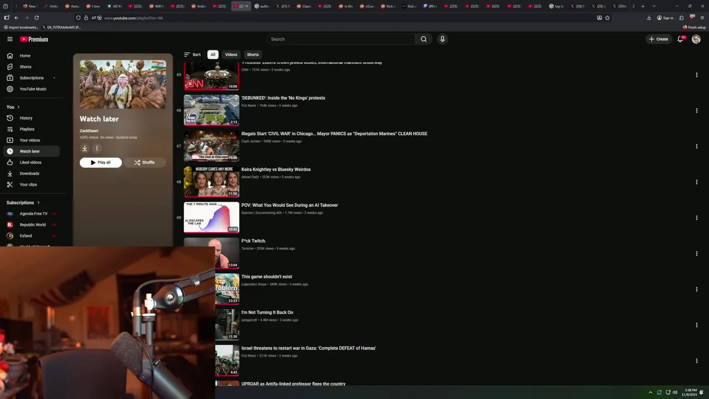
Task: Open the browser application menu
Action: pos(702,18)
